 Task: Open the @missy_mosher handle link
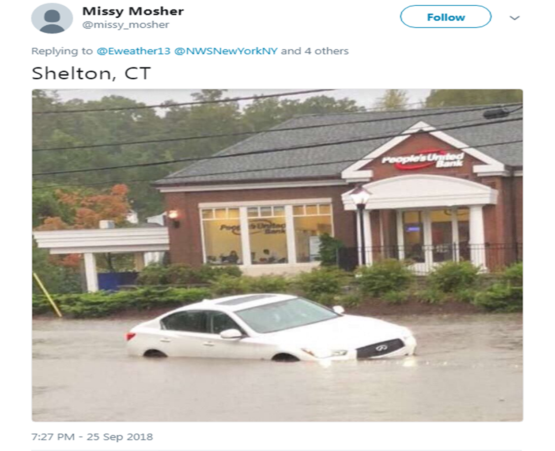[x=125, y=25]
